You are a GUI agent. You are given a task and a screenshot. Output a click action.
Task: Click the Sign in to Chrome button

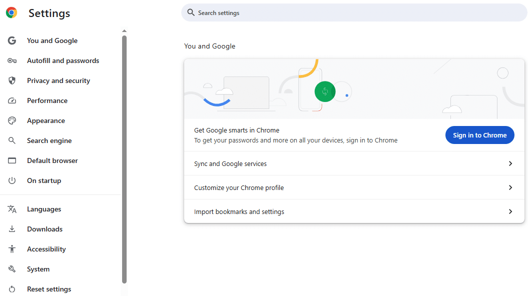pos(479,134)
